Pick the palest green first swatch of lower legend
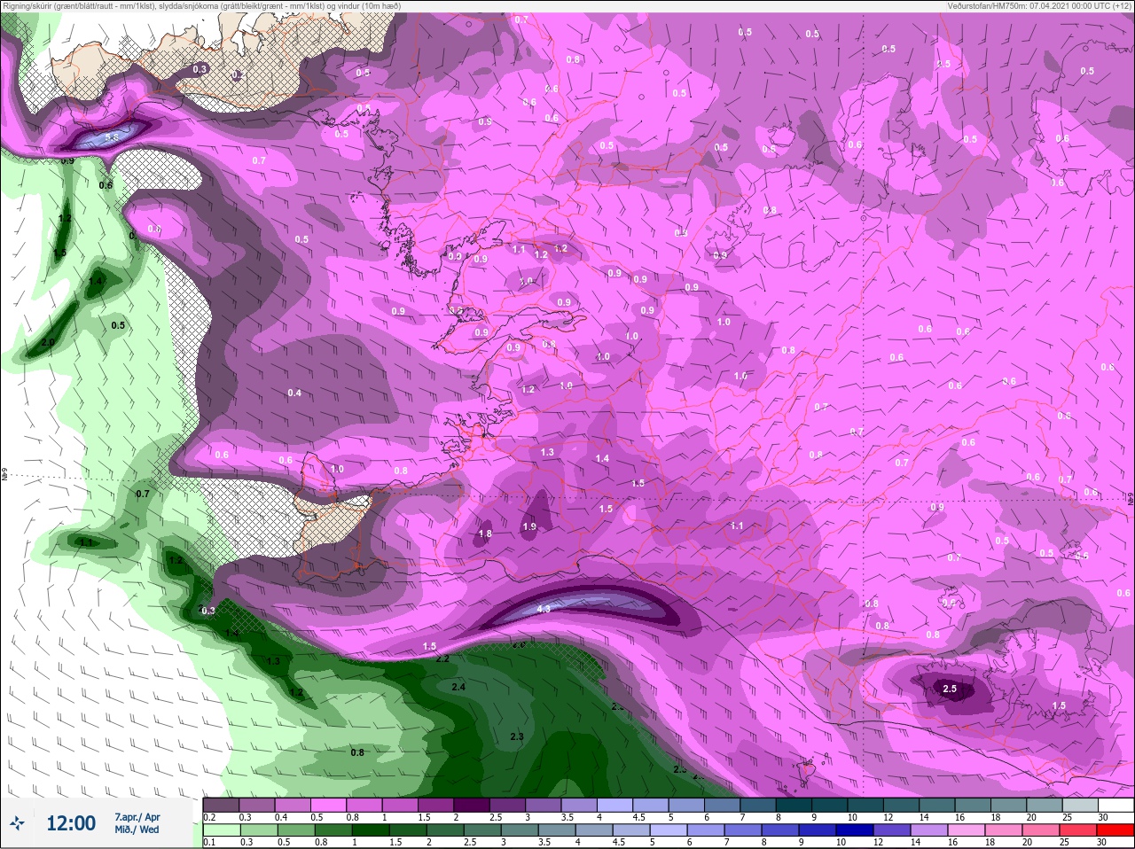Screen dimensions: 1135x849 pyautogui.click(x=220, y=830)
